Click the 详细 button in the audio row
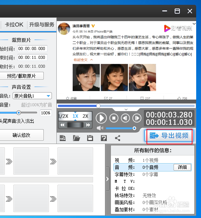This screenshot has width=201, height=218. point(182,167)
